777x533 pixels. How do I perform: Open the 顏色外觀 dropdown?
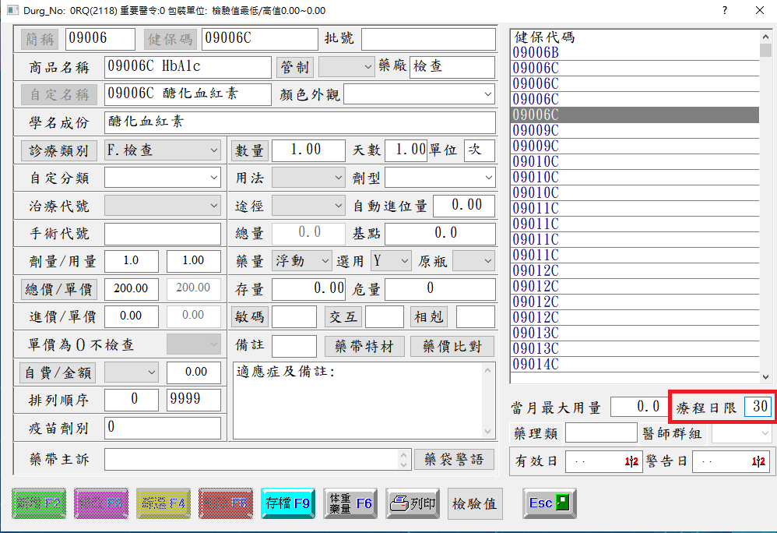(488, 94)
